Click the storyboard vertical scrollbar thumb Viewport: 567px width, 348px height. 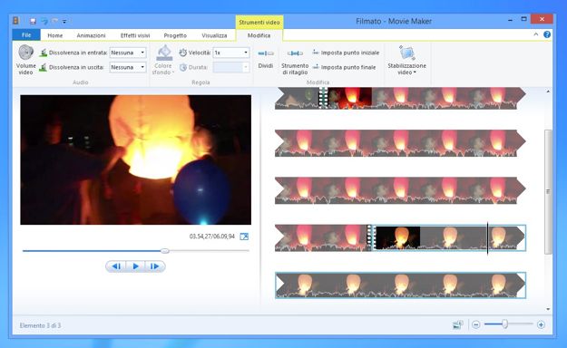point(548,191)
